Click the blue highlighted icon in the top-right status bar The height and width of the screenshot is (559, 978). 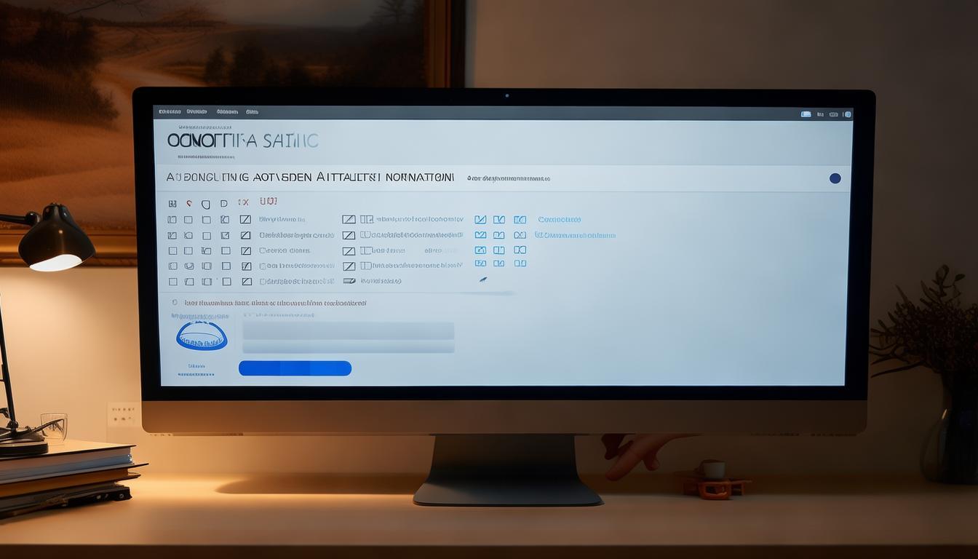(806, 114)
